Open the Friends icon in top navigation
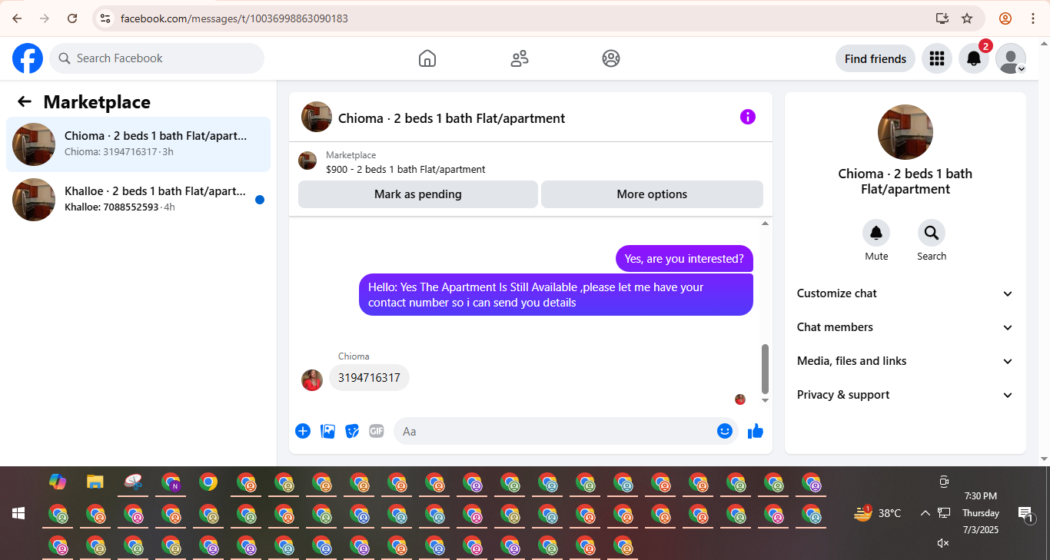The width and height of the screenshot is (1050, 560). point(520,58)
